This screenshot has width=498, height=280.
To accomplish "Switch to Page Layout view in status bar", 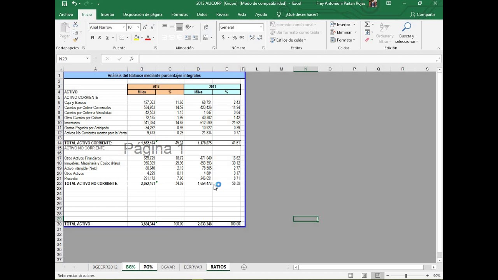I will coord(364,276).
